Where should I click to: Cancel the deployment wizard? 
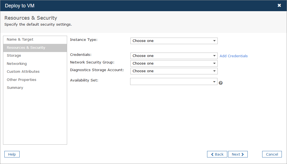click(272, 154)
